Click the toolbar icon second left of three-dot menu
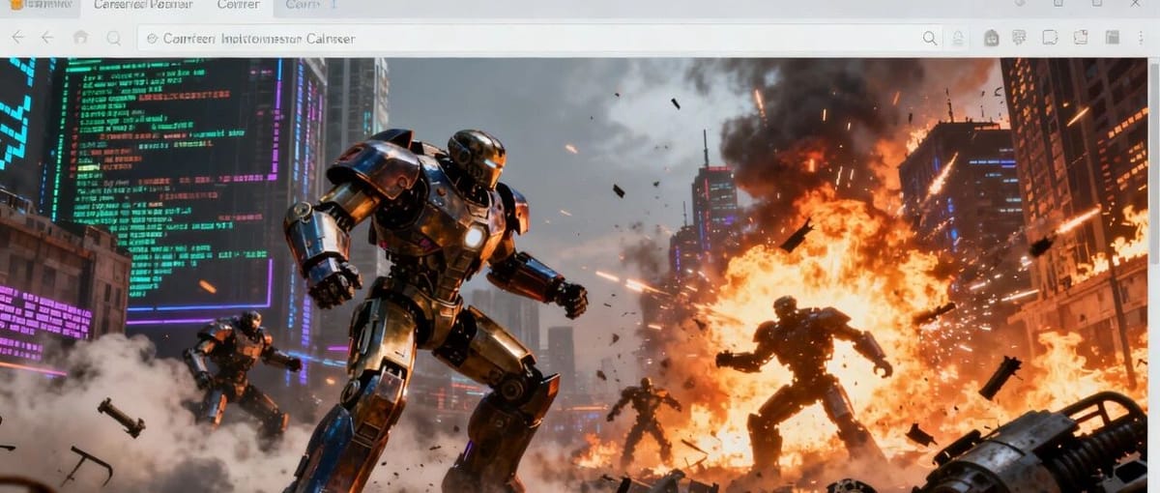Image resolution: width=1160 pixels, height=493 pixels. point(1081,38)
